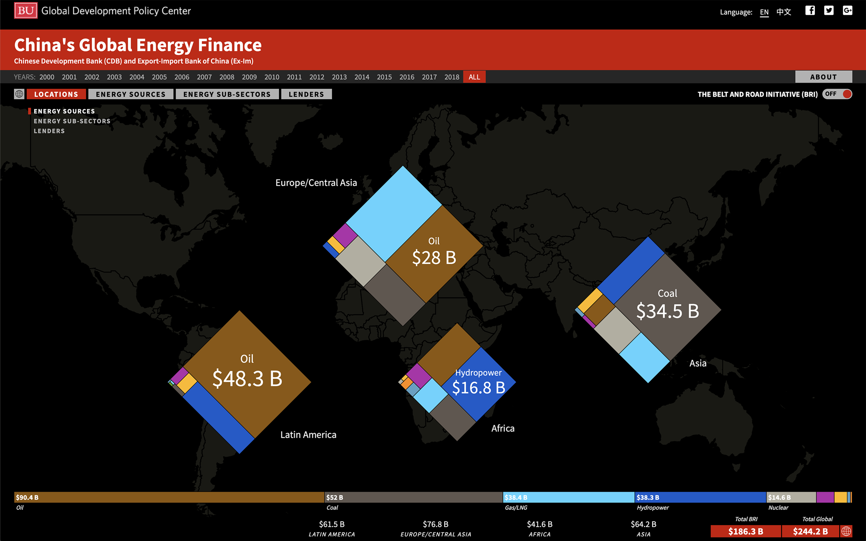Click the Coal $52 B bar segment
This screenshot has height=541, width=866.
414,497
